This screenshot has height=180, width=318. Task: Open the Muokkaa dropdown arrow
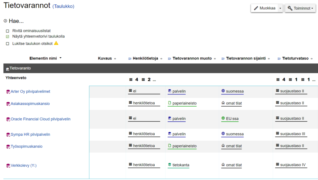(x=280, y=8)
